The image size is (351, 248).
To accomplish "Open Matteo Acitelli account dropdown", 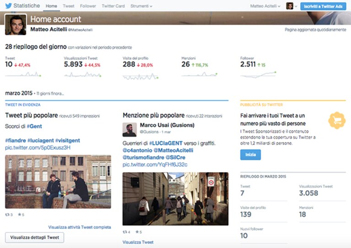I will point(265,6).
